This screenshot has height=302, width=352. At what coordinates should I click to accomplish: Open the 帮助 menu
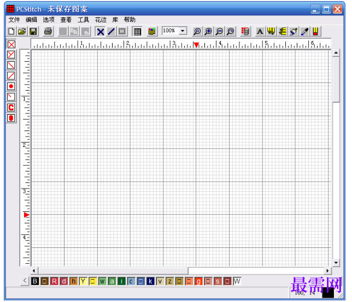(130, 20)
